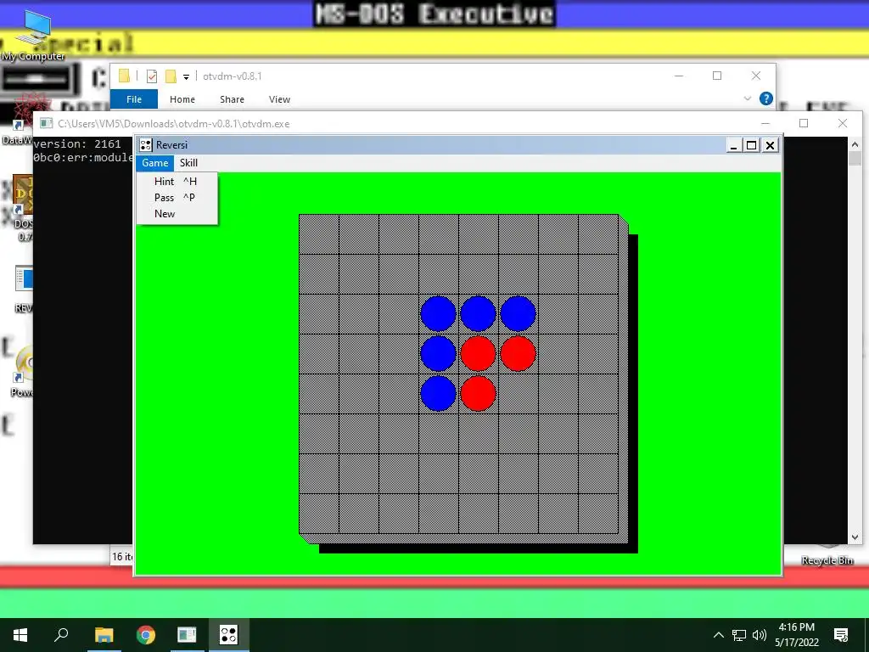
Task: Open the notification center icon
Action: pos(841,635)
